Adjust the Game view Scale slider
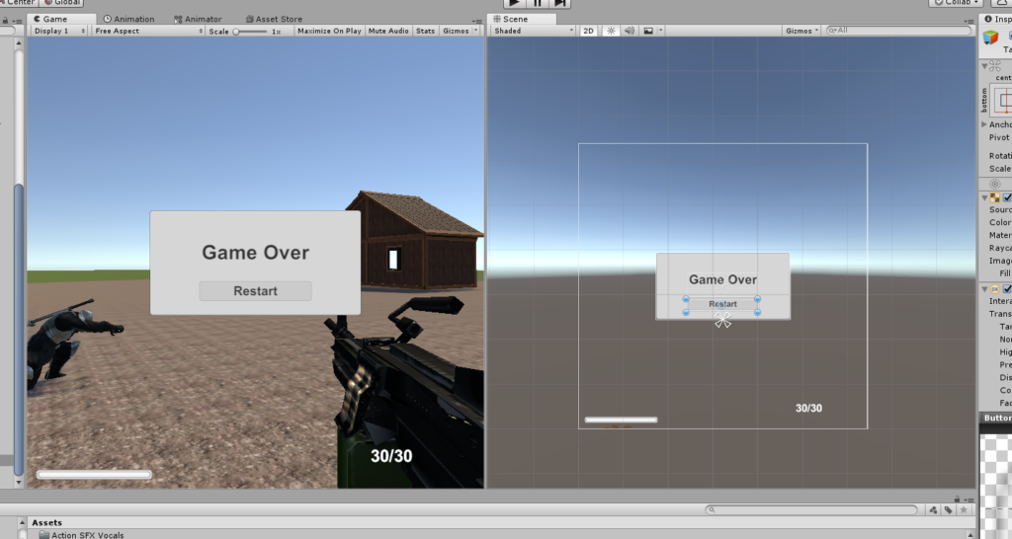 pyautogui.click(x=250, y=31)
